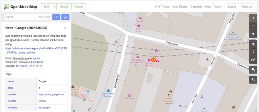
Task: Click the location coordinates link
Action: tap(29, 66)
